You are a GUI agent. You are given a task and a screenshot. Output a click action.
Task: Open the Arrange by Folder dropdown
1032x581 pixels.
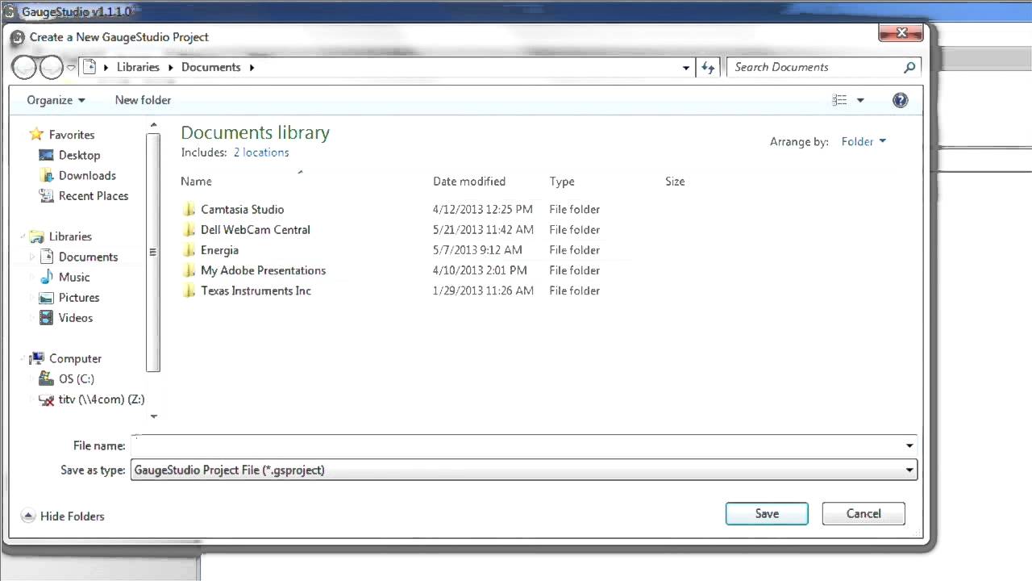[x=863, y=141]
